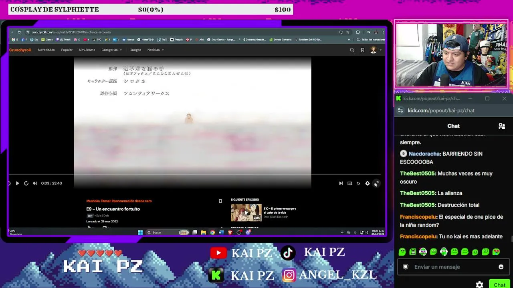Click the Chat header title in Kick popout
Screen dimensions: 513x288
click(453, 126)
